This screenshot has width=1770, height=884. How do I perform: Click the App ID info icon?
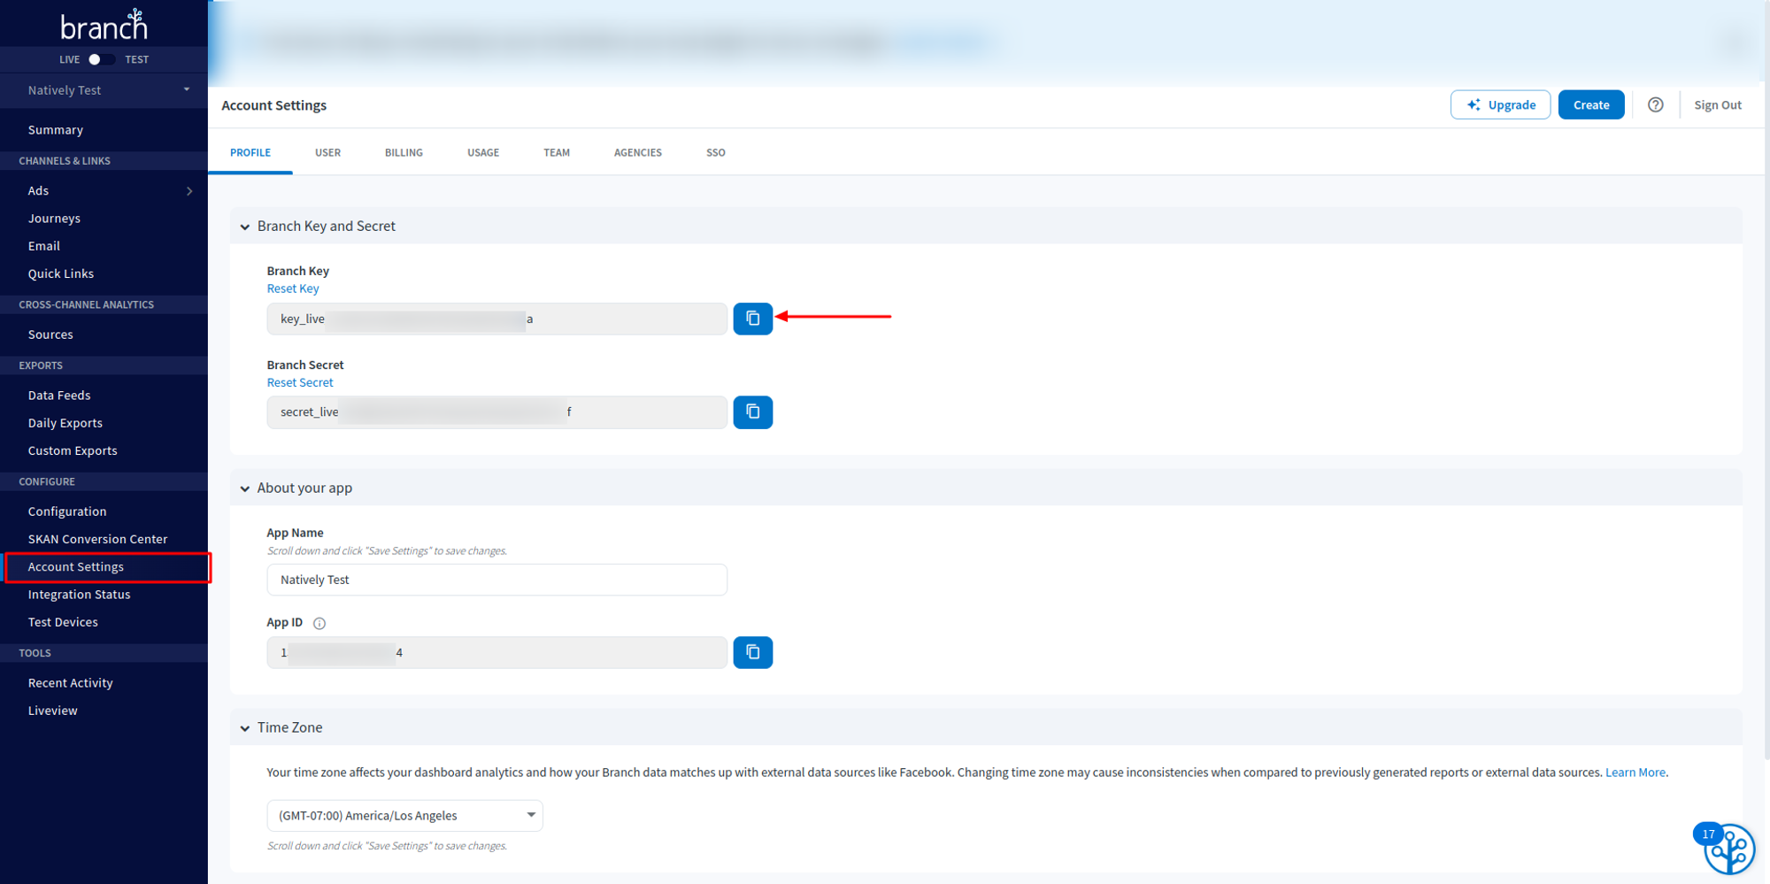[319, 623]
